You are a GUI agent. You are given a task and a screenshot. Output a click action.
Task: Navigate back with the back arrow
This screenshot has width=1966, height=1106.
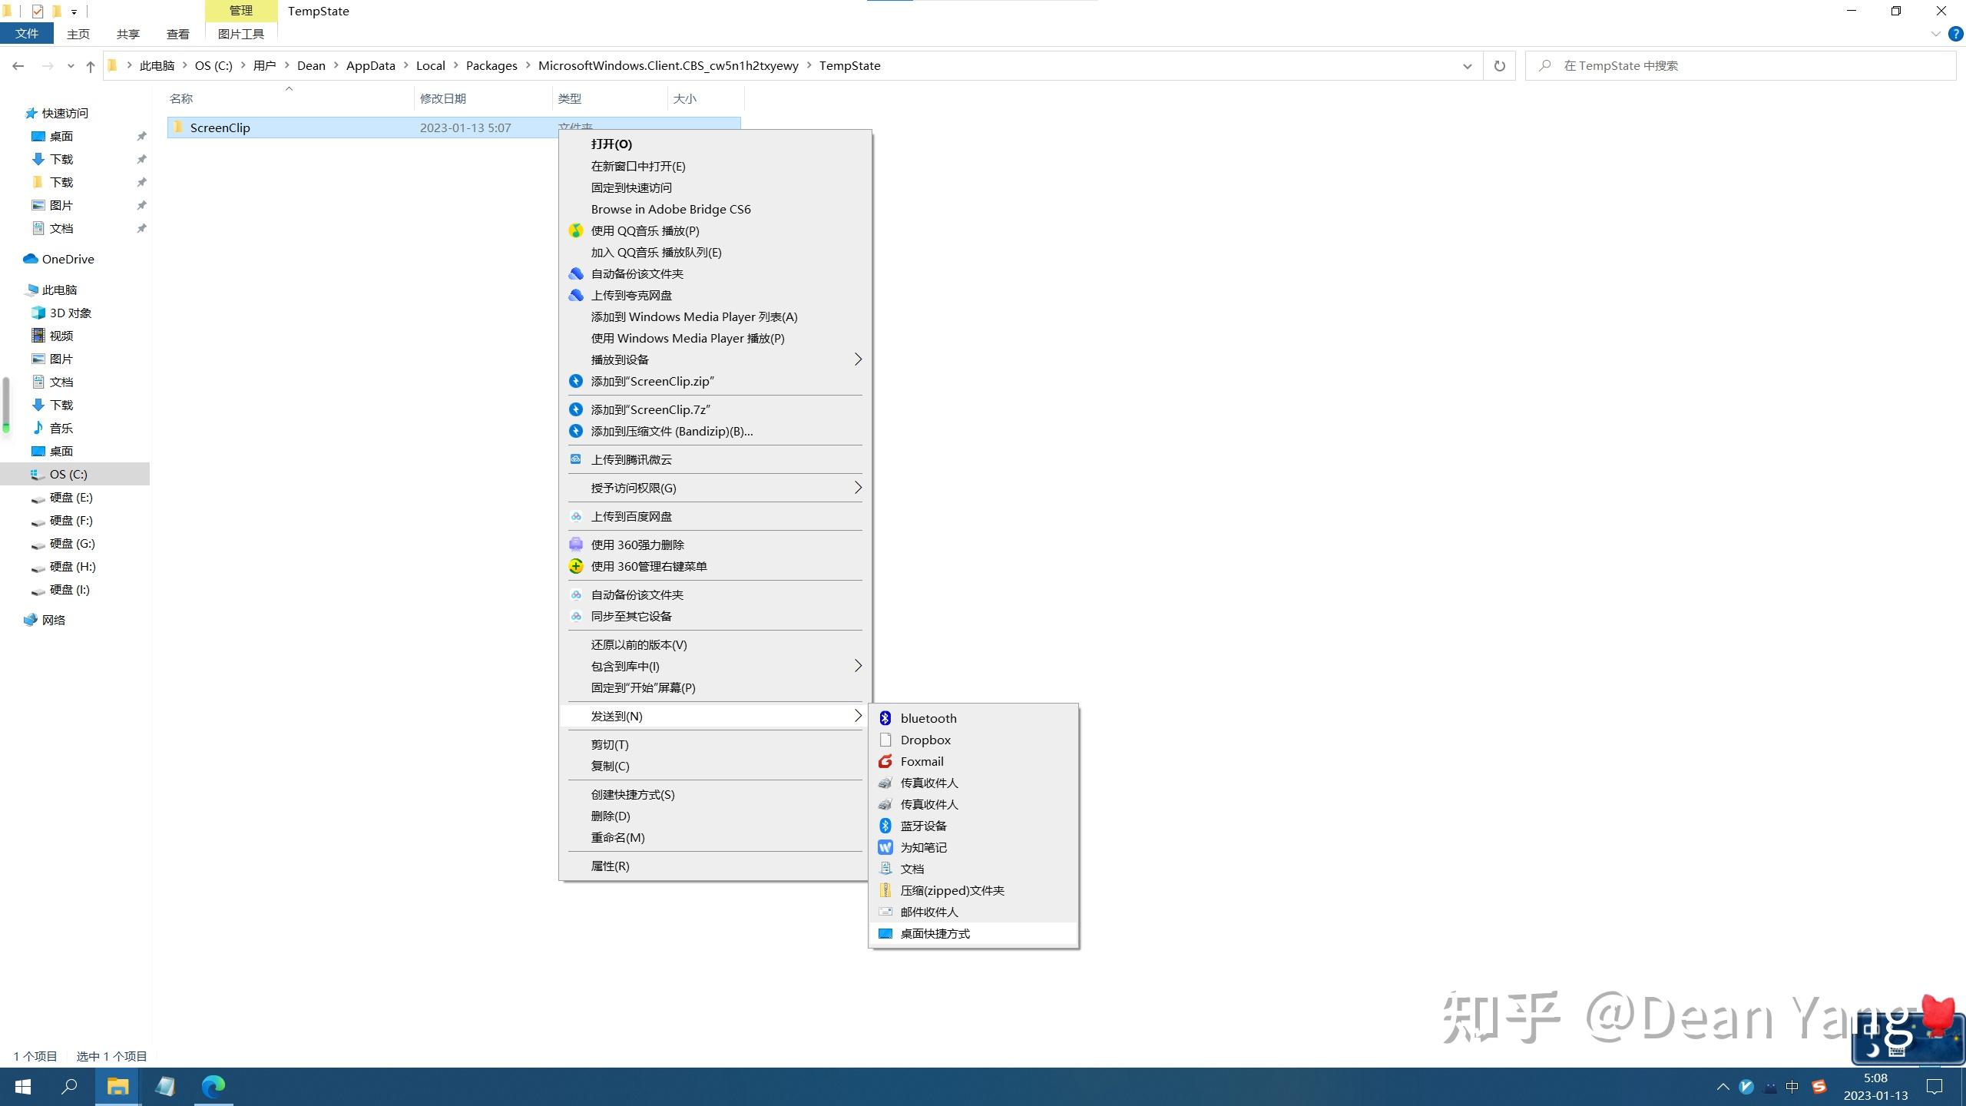click(x=18, y=66)
